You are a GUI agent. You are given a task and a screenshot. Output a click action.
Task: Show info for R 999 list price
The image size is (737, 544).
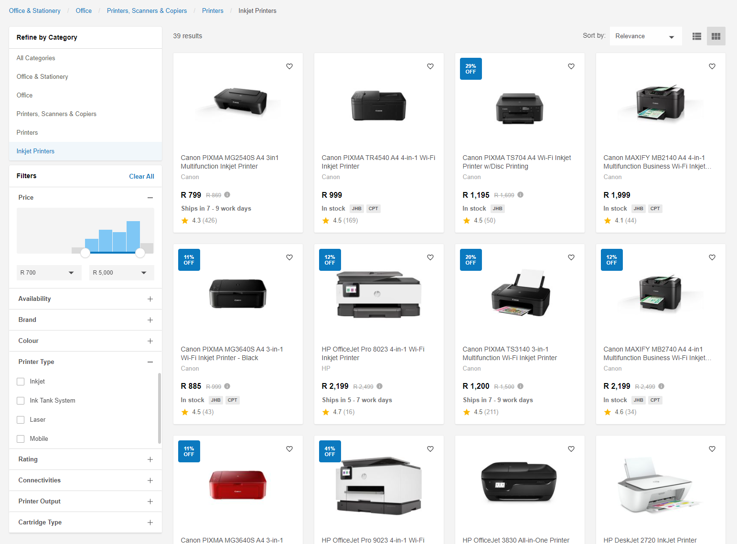point(227,386)
